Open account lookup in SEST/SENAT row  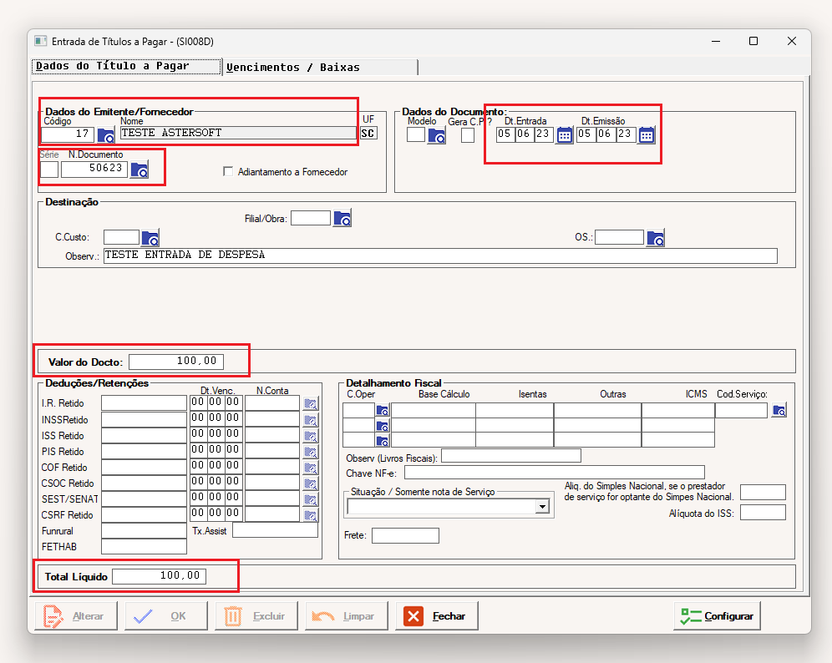click(x=311, y=499)
